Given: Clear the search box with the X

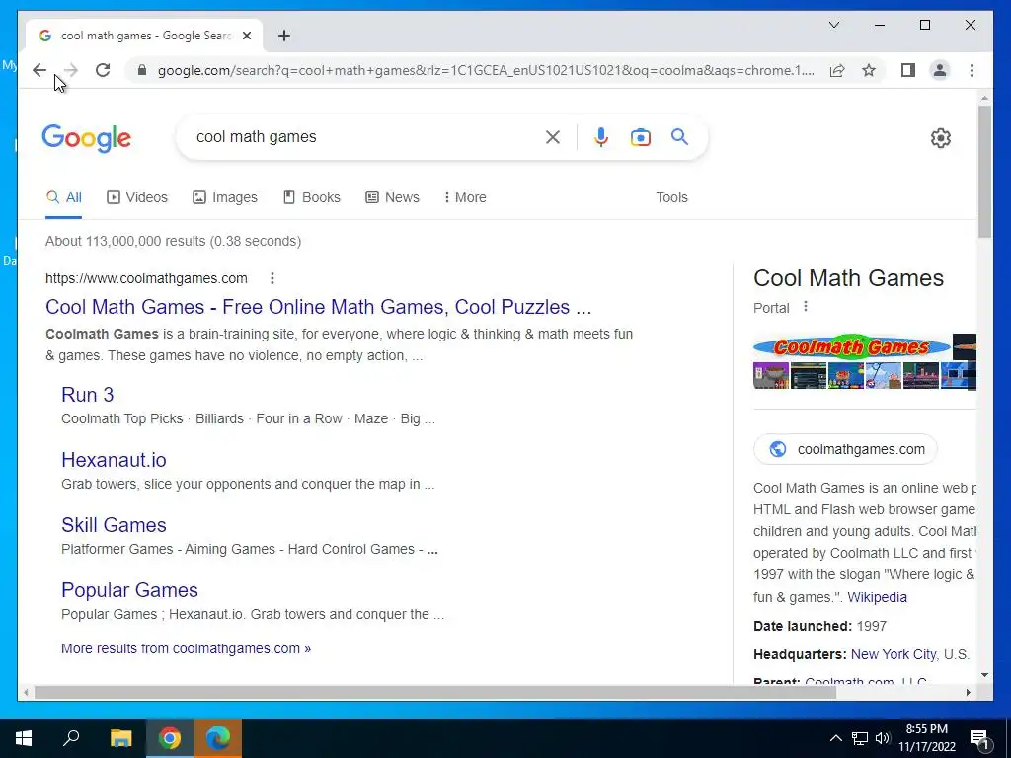Looking at the screenshot, I should [x=553, y=136].
